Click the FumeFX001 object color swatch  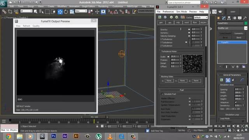pyautogui.click(x=246, y=23)
